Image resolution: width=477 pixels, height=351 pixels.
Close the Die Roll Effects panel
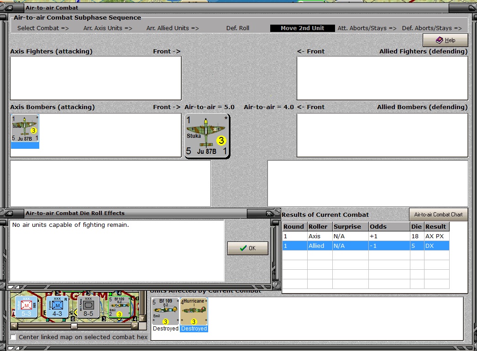point(269,214)
